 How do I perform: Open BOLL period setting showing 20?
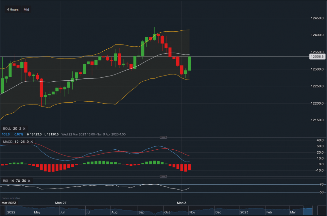pos(15,128)
